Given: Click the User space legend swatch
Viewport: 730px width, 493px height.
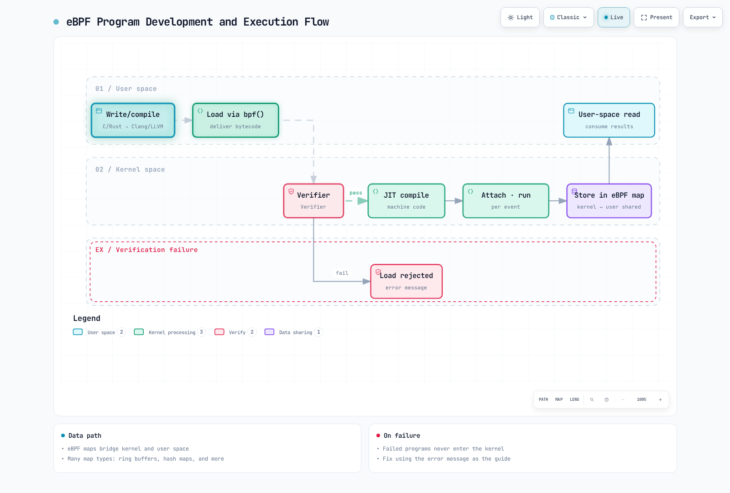Looking at the screenshot, I should pos(78,332).
